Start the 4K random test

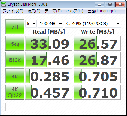(x=15, y=76)
